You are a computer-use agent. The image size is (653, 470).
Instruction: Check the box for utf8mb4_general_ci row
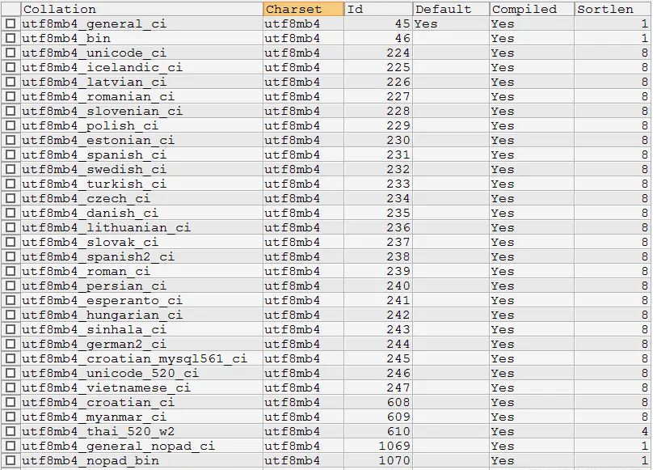point(11,23)
